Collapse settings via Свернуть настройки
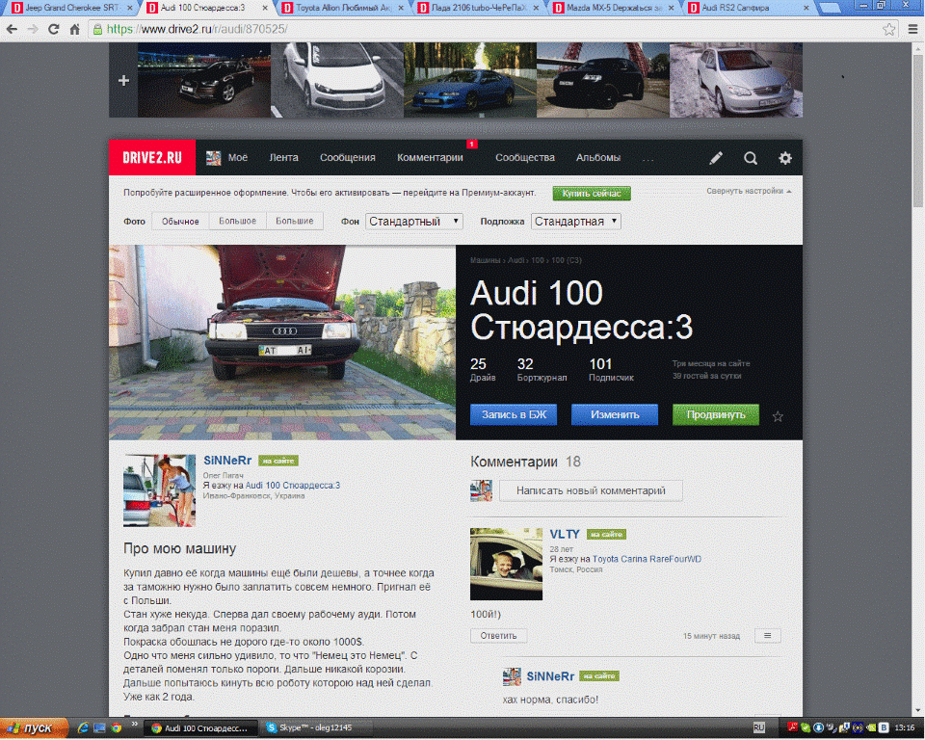The width and height of the screenshot is (925, 740). 749,191
